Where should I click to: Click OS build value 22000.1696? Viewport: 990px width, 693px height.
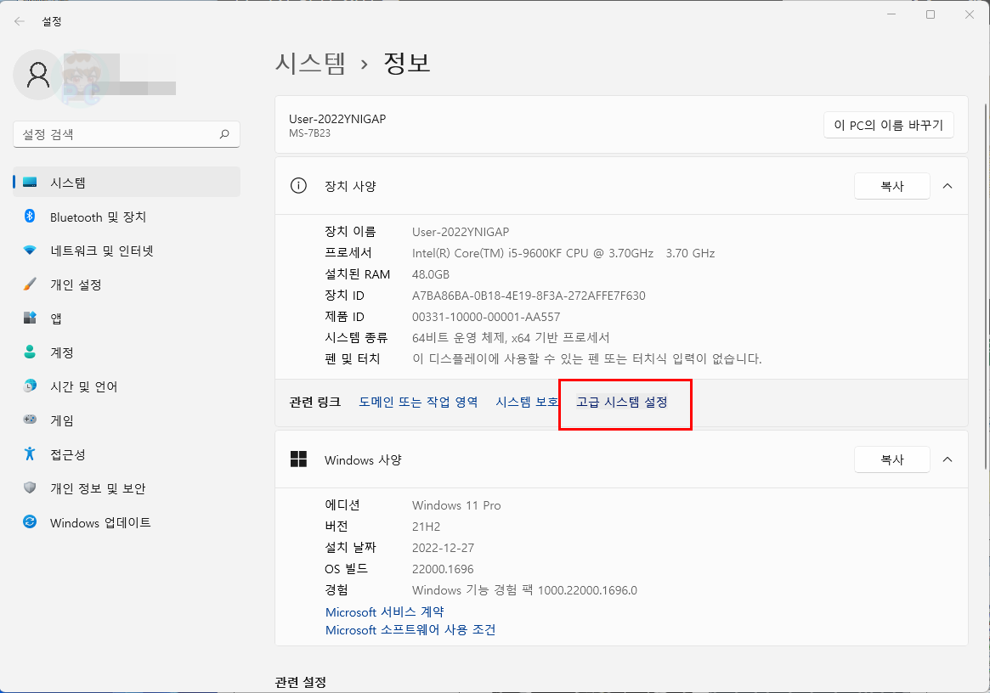tap(443, 569)
